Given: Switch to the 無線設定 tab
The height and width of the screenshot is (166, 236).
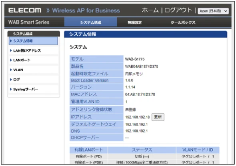Looking at the screenshot, I should click(134, 22).
